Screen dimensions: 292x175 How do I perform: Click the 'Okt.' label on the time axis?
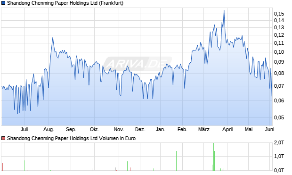(94, 129)
